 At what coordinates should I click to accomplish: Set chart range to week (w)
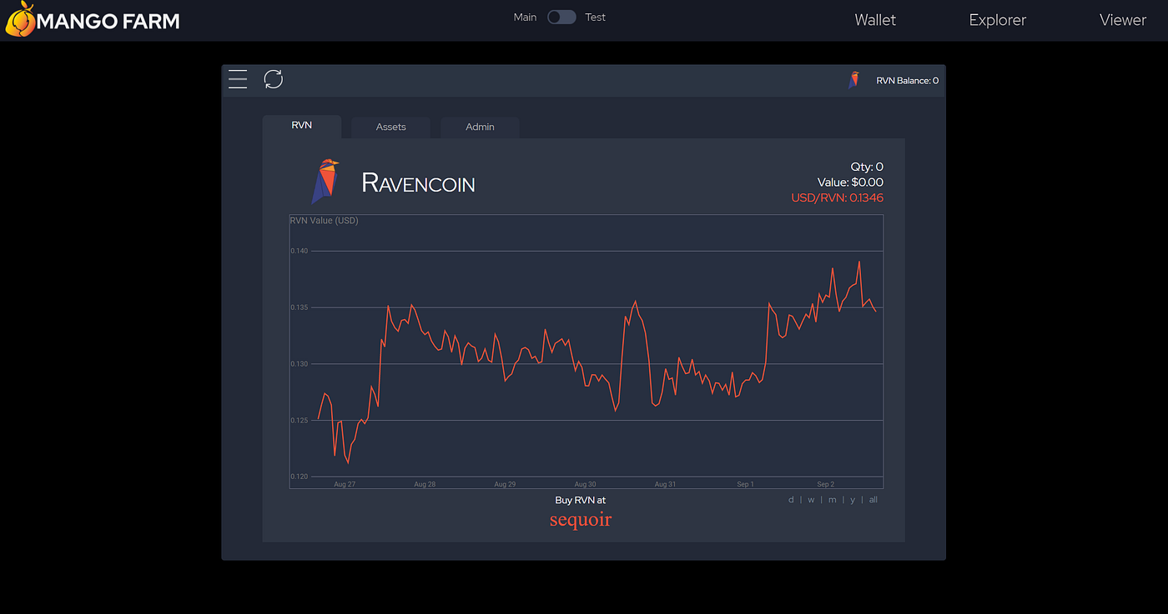pyautogui.click(x=811, y=500)
